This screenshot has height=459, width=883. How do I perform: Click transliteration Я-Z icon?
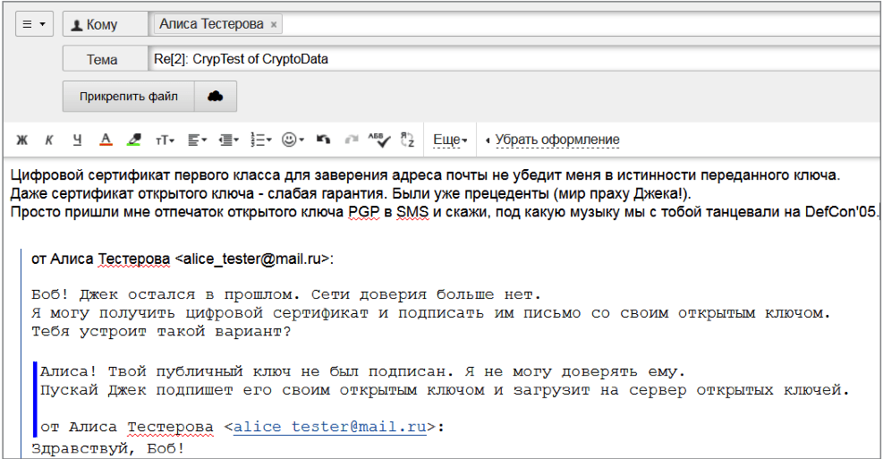coord(407,140)
